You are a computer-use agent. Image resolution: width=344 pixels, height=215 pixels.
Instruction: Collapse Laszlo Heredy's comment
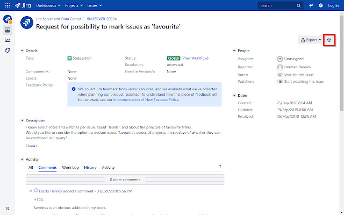[x=31, y=191]
